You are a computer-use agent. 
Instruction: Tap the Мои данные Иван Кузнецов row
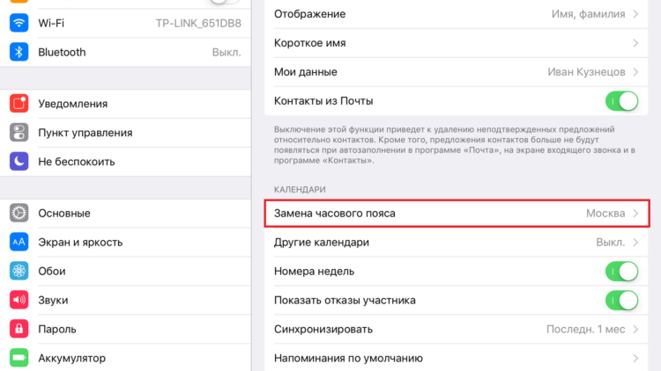[457, 72]
